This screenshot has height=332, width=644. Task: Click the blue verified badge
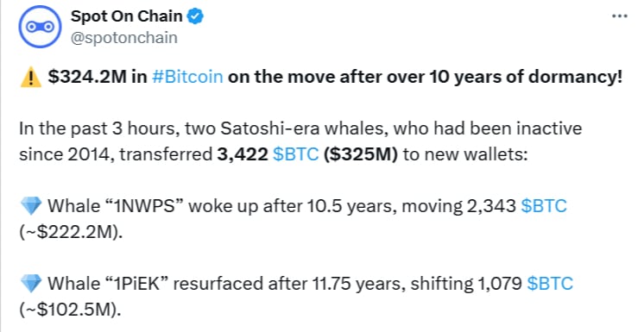[195, 16]
